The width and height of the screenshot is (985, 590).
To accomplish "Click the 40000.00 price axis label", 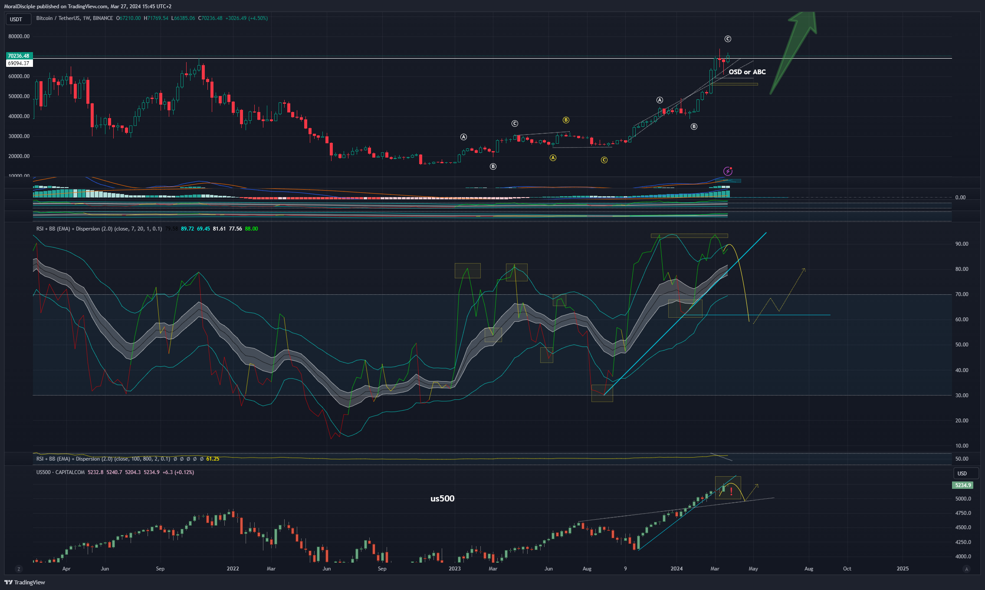I will pyautogui.click(x=19, y=116).
